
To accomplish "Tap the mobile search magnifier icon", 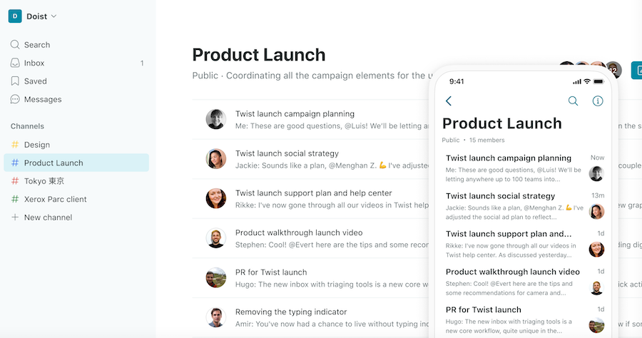I will coord(573,101).
